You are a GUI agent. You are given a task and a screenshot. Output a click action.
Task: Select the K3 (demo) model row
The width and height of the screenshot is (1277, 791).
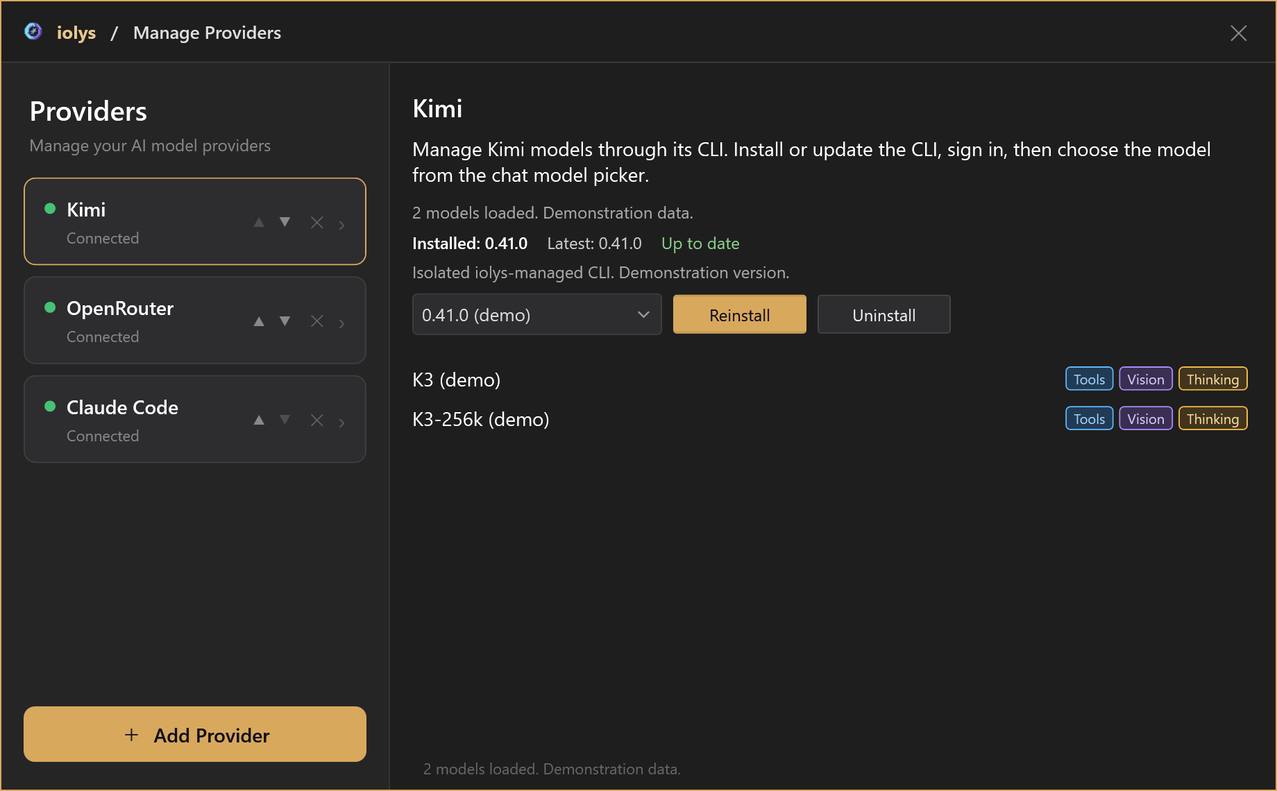click(830, 380)
